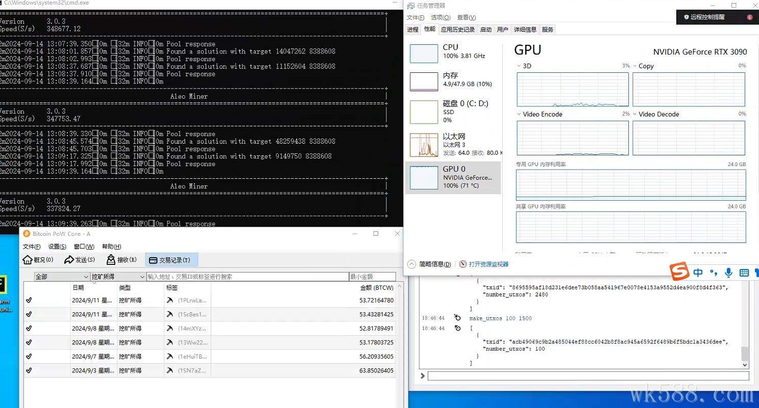759x408 pixels.
Task: Click the 最小金额 minimum amount field
Action: (x=372, y=277)
